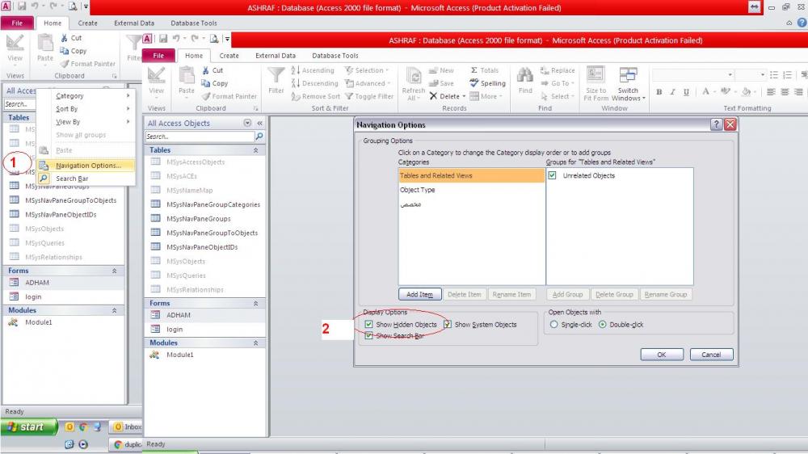Image resolution: width=808 pixels, height=454 pixels.
Task: Open the Category submenu in the context menu
Action: point(86,96)
